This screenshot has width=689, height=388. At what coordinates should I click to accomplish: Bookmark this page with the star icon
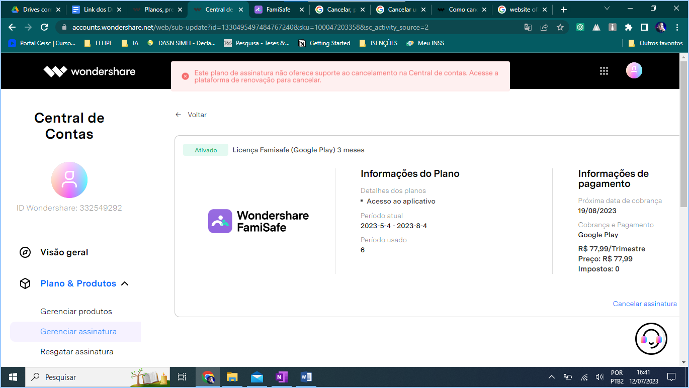[x=560, y=27]
